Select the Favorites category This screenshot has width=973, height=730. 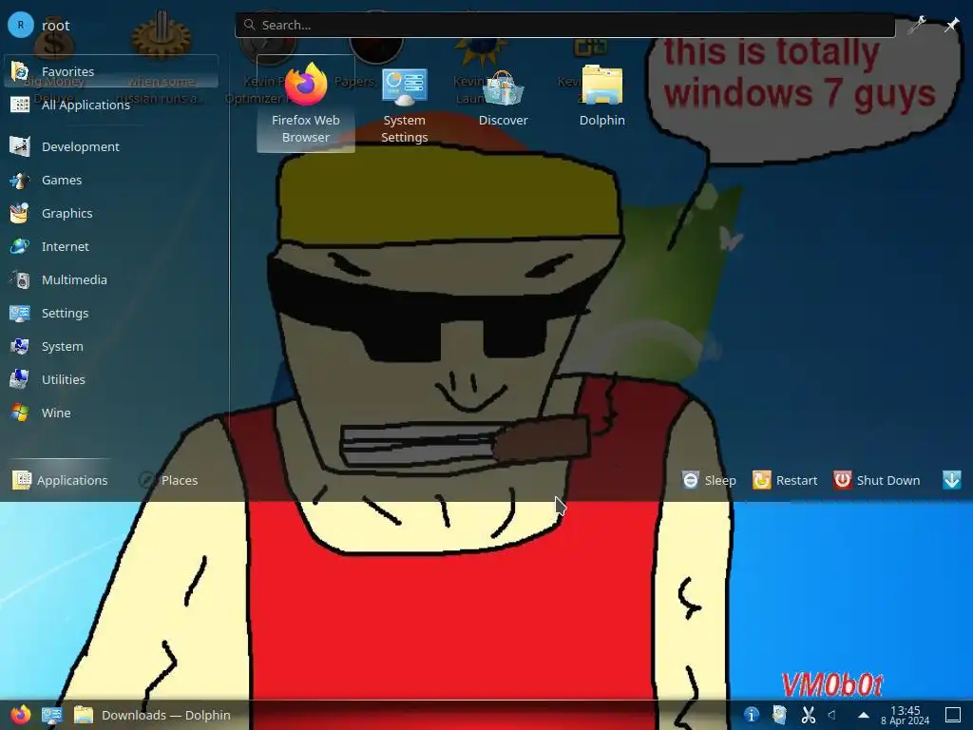(111, 71)
